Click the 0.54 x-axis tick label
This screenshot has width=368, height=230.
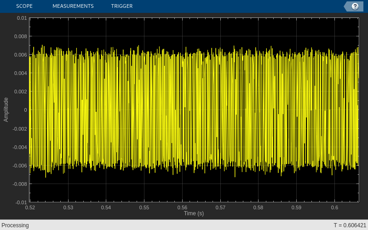coord(106,207)
